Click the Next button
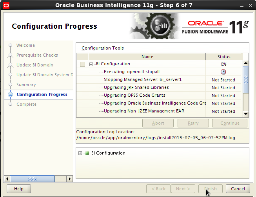Viewport: 256px width, 197px height. pos(183,189)
